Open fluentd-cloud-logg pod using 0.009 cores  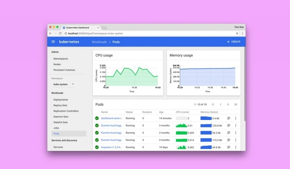pyautogui.click(x=112, y=133)
